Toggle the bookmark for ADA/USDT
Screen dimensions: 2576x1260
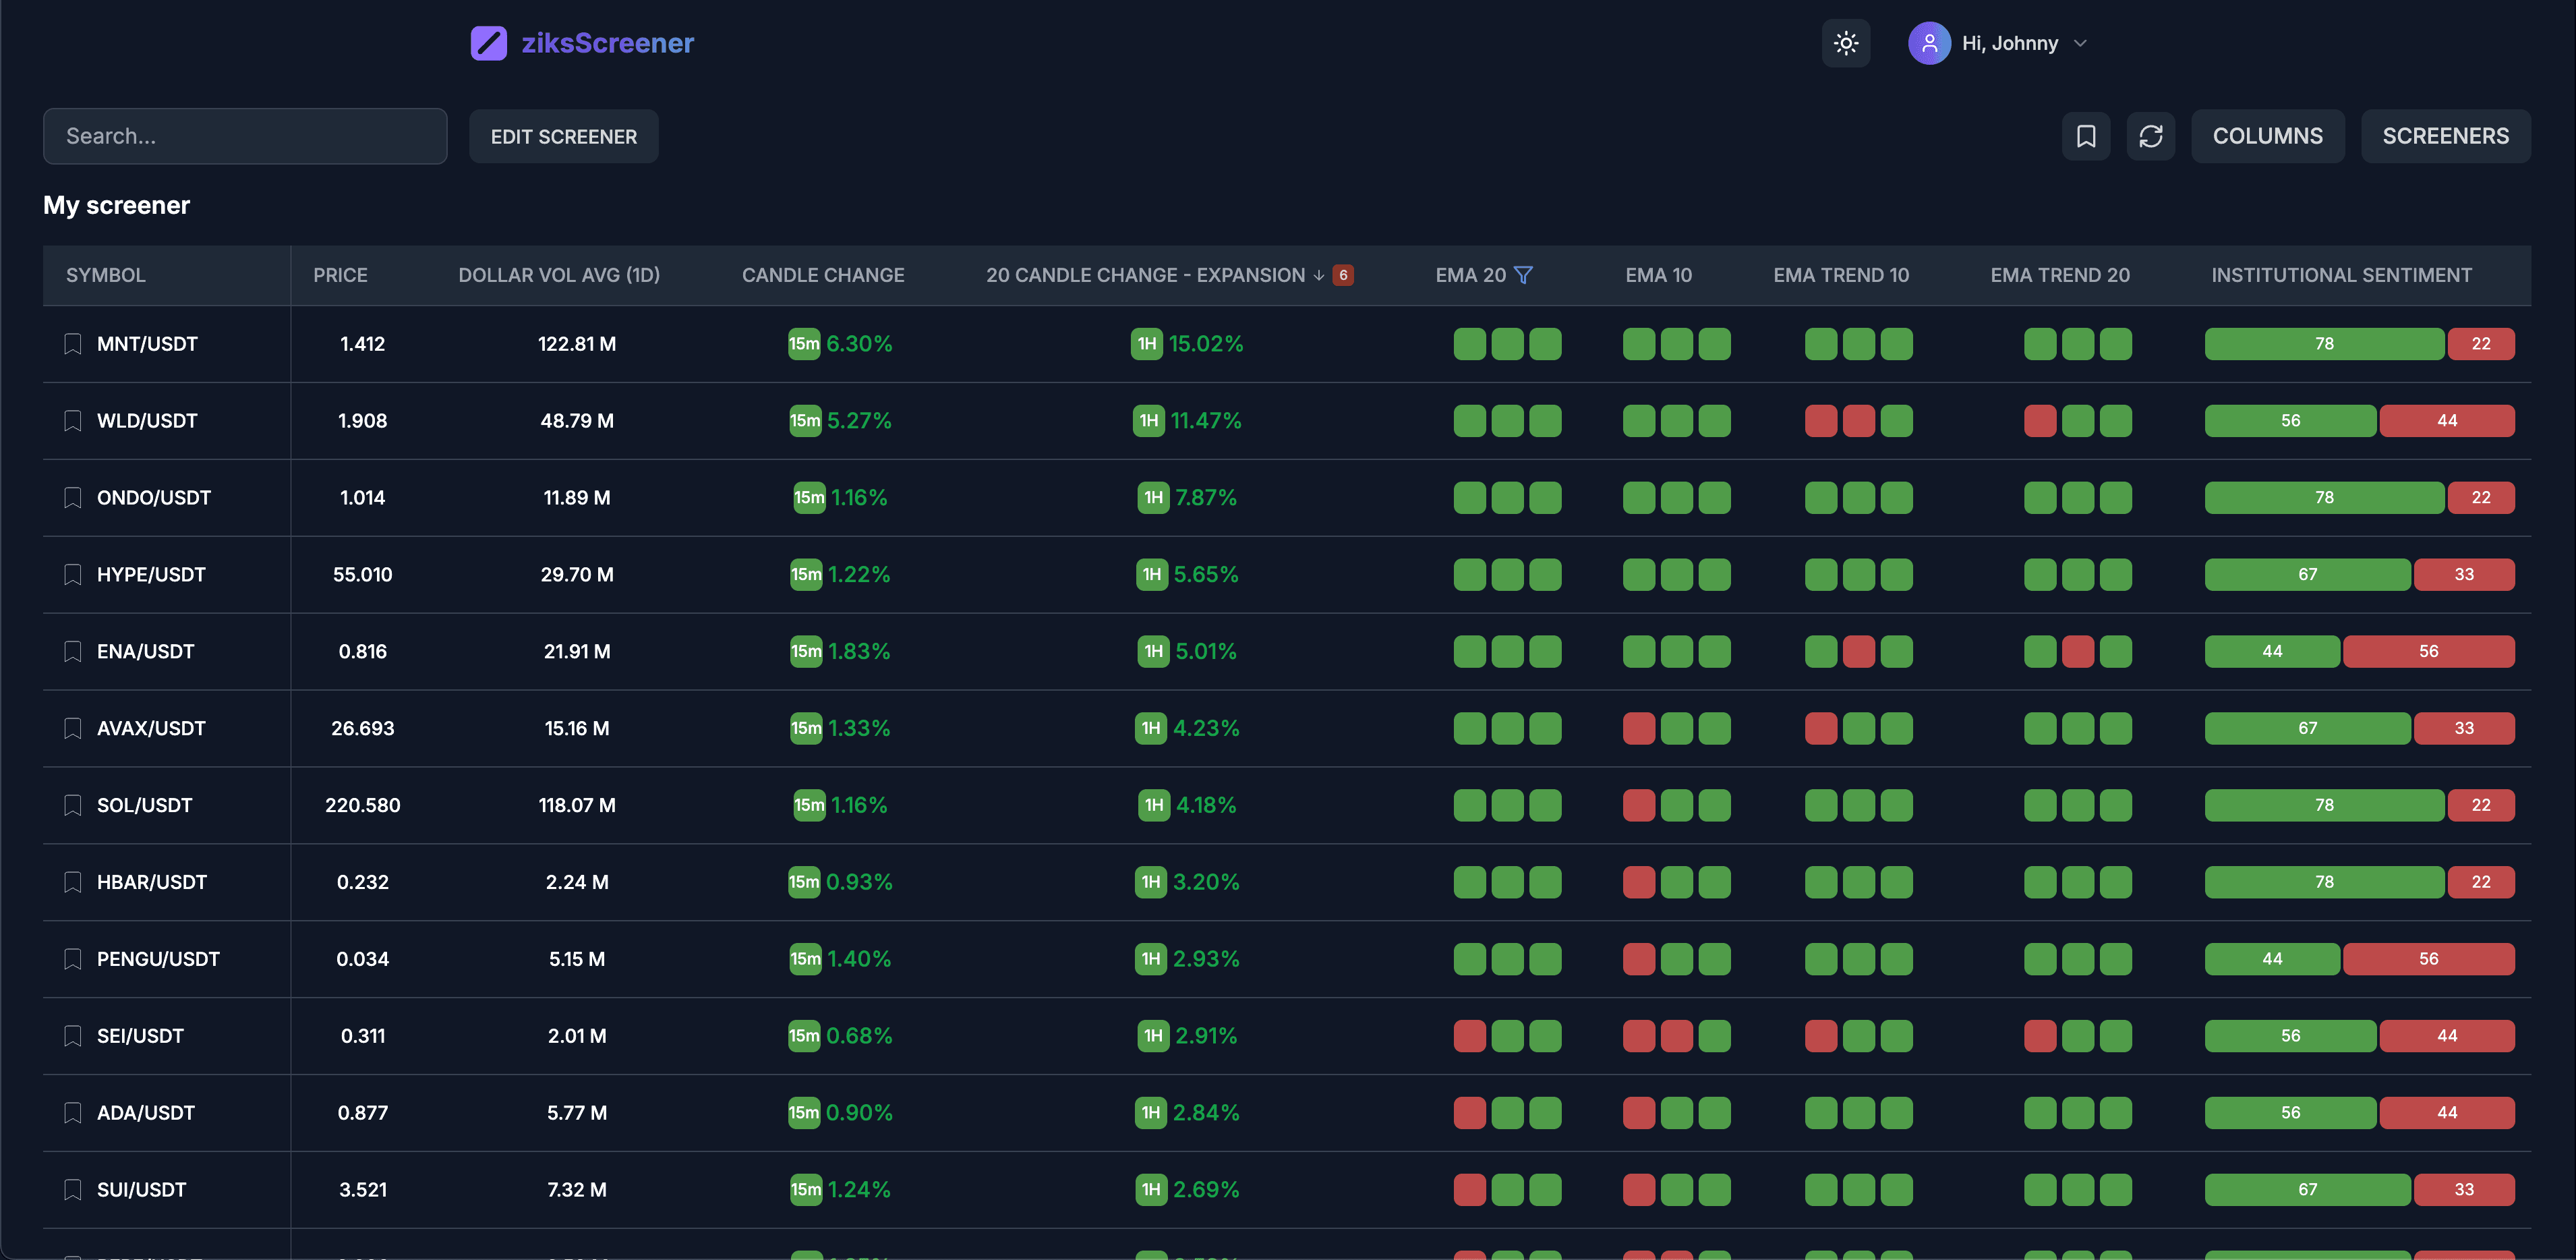72,1113
